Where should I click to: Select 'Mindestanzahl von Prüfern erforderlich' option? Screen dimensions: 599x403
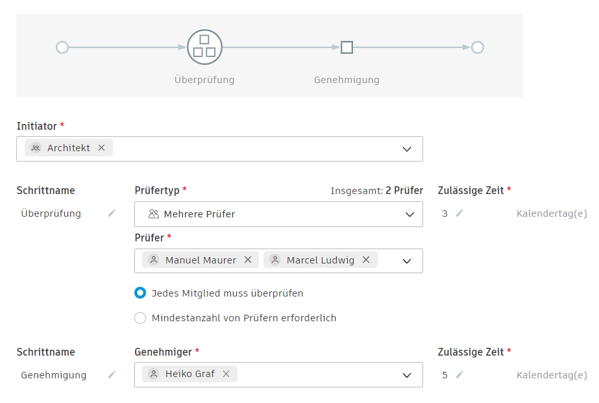[x=140, y=318]
